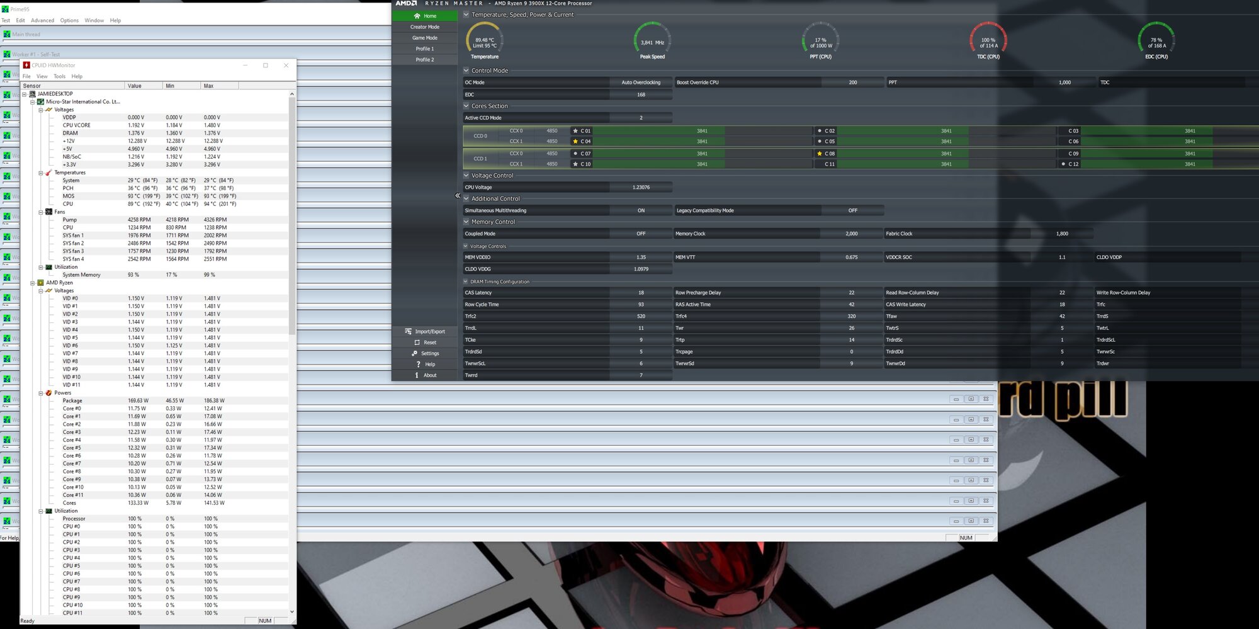Click the Home icon in Ryzen Master
Viewport: 1259px width, 629px height.
point(417,16)
